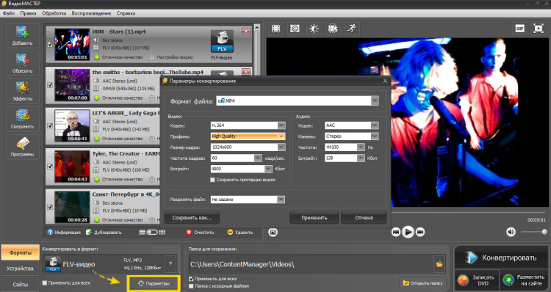Click the Соединить join videos icon
The width and height of the screenshot is (551, 292).
coord(23,119)
